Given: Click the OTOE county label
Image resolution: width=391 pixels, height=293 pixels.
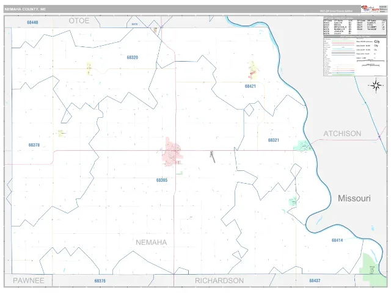Looking at the screenshot, I should click(x=79, y=21).
